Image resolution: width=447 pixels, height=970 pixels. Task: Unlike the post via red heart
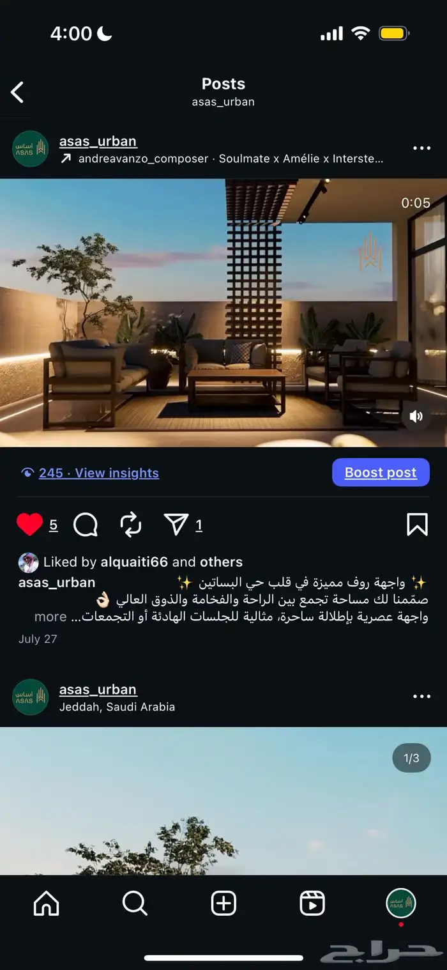pyautogui.click(x=29, y=525)
